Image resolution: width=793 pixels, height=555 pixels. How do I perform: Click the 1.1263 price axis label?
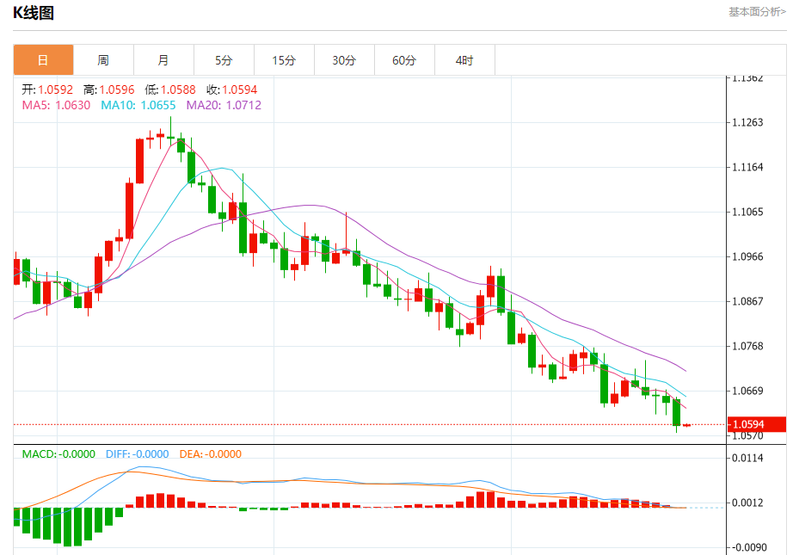click(747, 122)
